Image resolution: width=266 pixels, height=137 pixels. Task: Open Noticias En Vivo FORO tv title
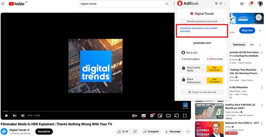(242, 123)
